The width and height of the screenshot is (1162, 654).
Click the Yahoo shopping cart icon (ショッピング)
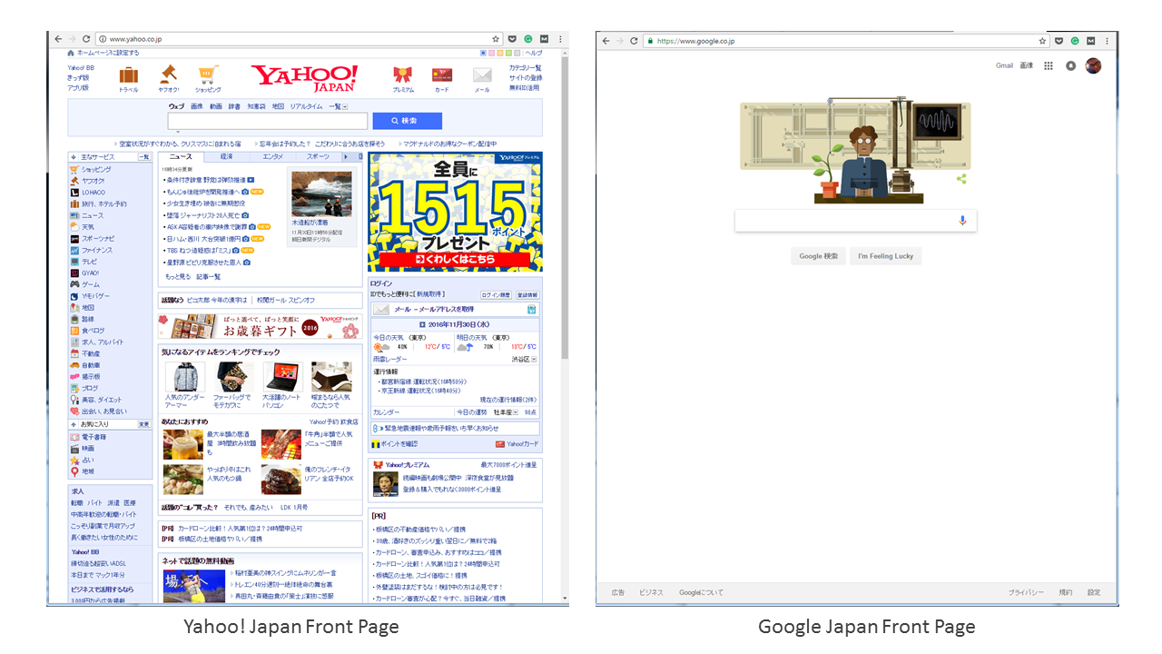208,74
